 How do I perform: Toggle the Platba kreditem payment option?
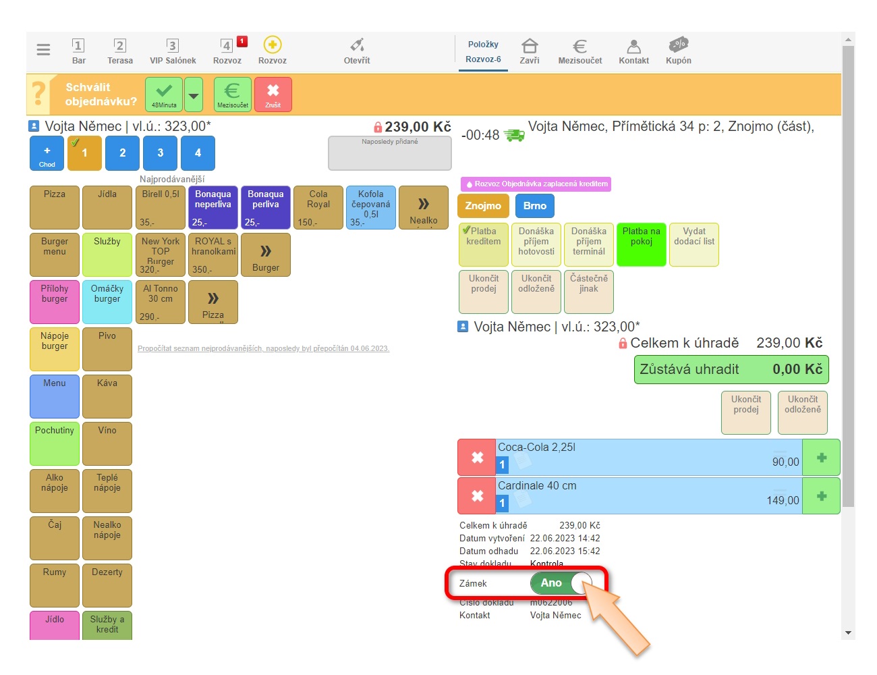tap(484, 244)
